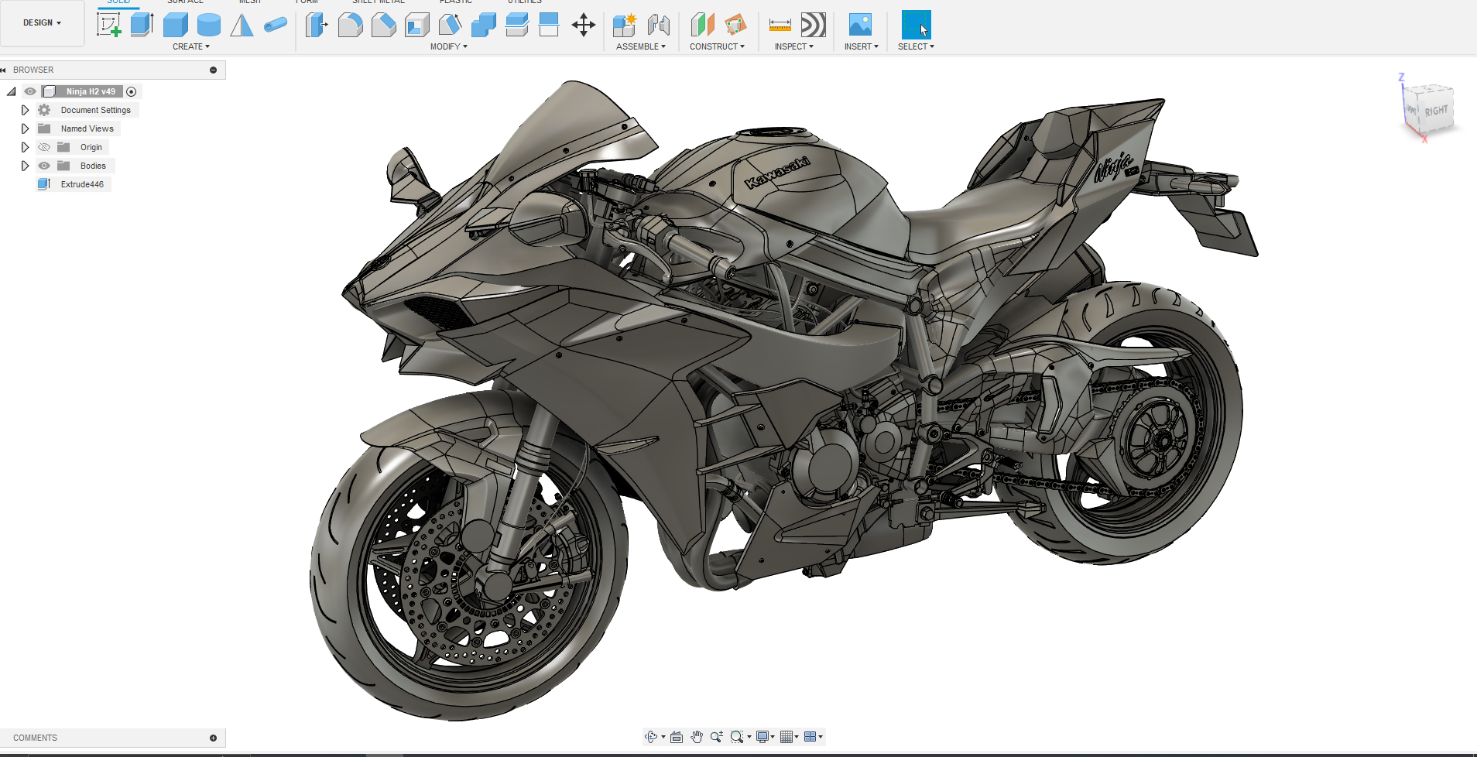The width and height of the screenshot is (1477, 757).
Task: Open the CONSTRUCT menu
Action: (718, 46)
